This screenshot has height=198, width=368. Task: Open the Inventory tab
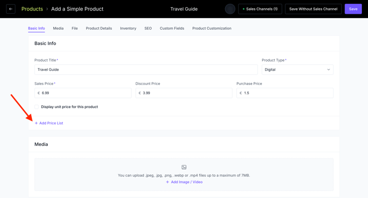click(x=128, y=28)
